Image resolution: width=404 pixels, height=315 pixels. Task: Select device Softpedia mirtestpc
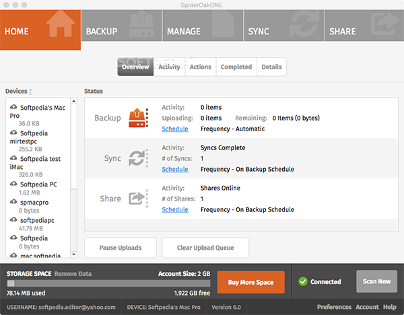coord(29,137)
